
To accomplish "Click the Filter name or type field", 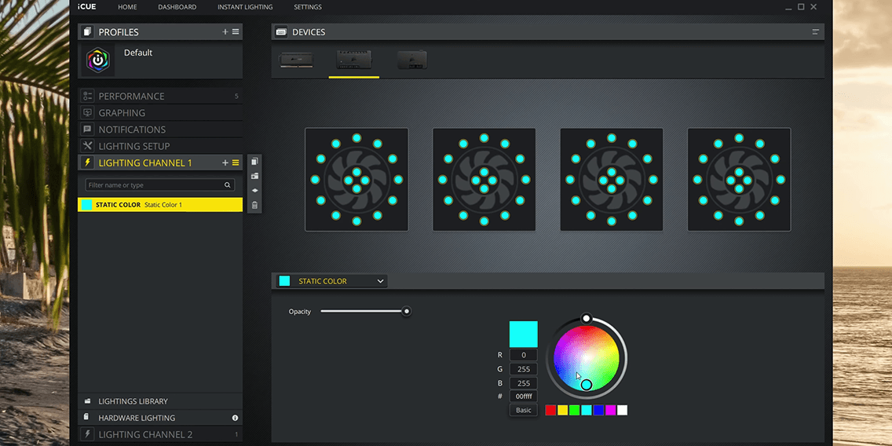I will tap(160, 185).
